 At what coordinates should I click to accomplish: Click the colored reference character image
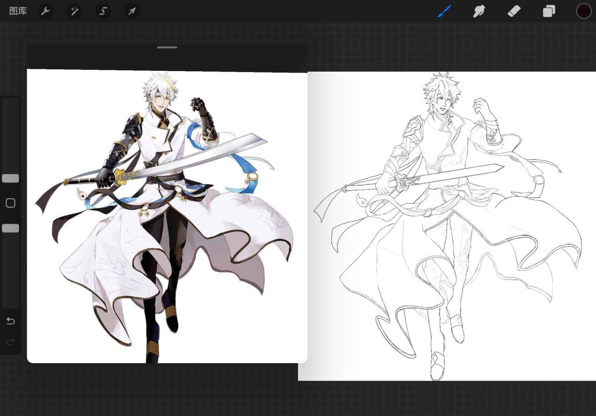click(167, 216)
